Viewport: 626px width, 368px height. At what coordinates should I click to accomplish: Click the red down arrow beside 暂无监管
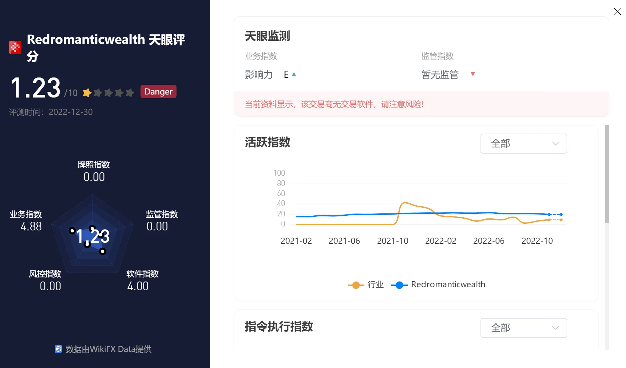[x=473, y=74]
